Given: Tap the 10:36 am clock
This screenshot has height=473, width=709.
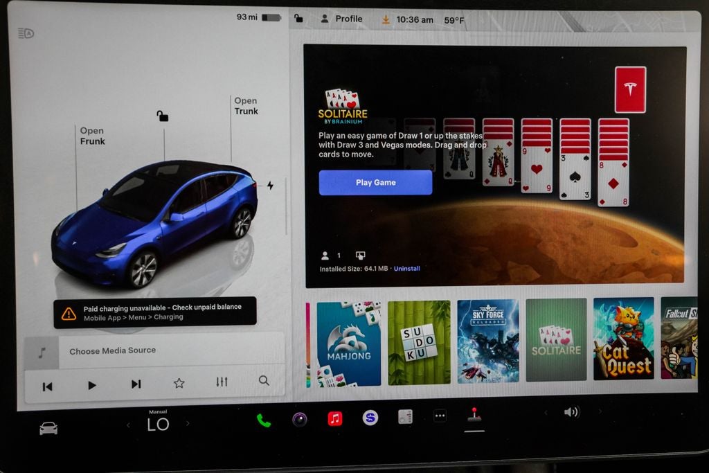Looking at the screenshot, I should pyautogui.click(x=415, y=20).
